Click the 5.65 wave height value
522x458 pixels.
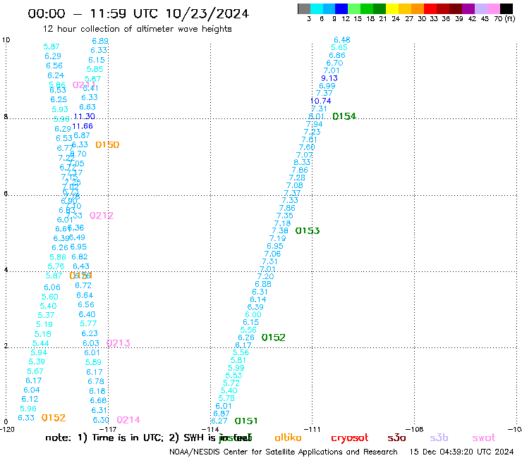tap(339, 48)
